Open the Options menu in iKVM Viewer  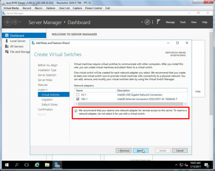tap(51, 8)
